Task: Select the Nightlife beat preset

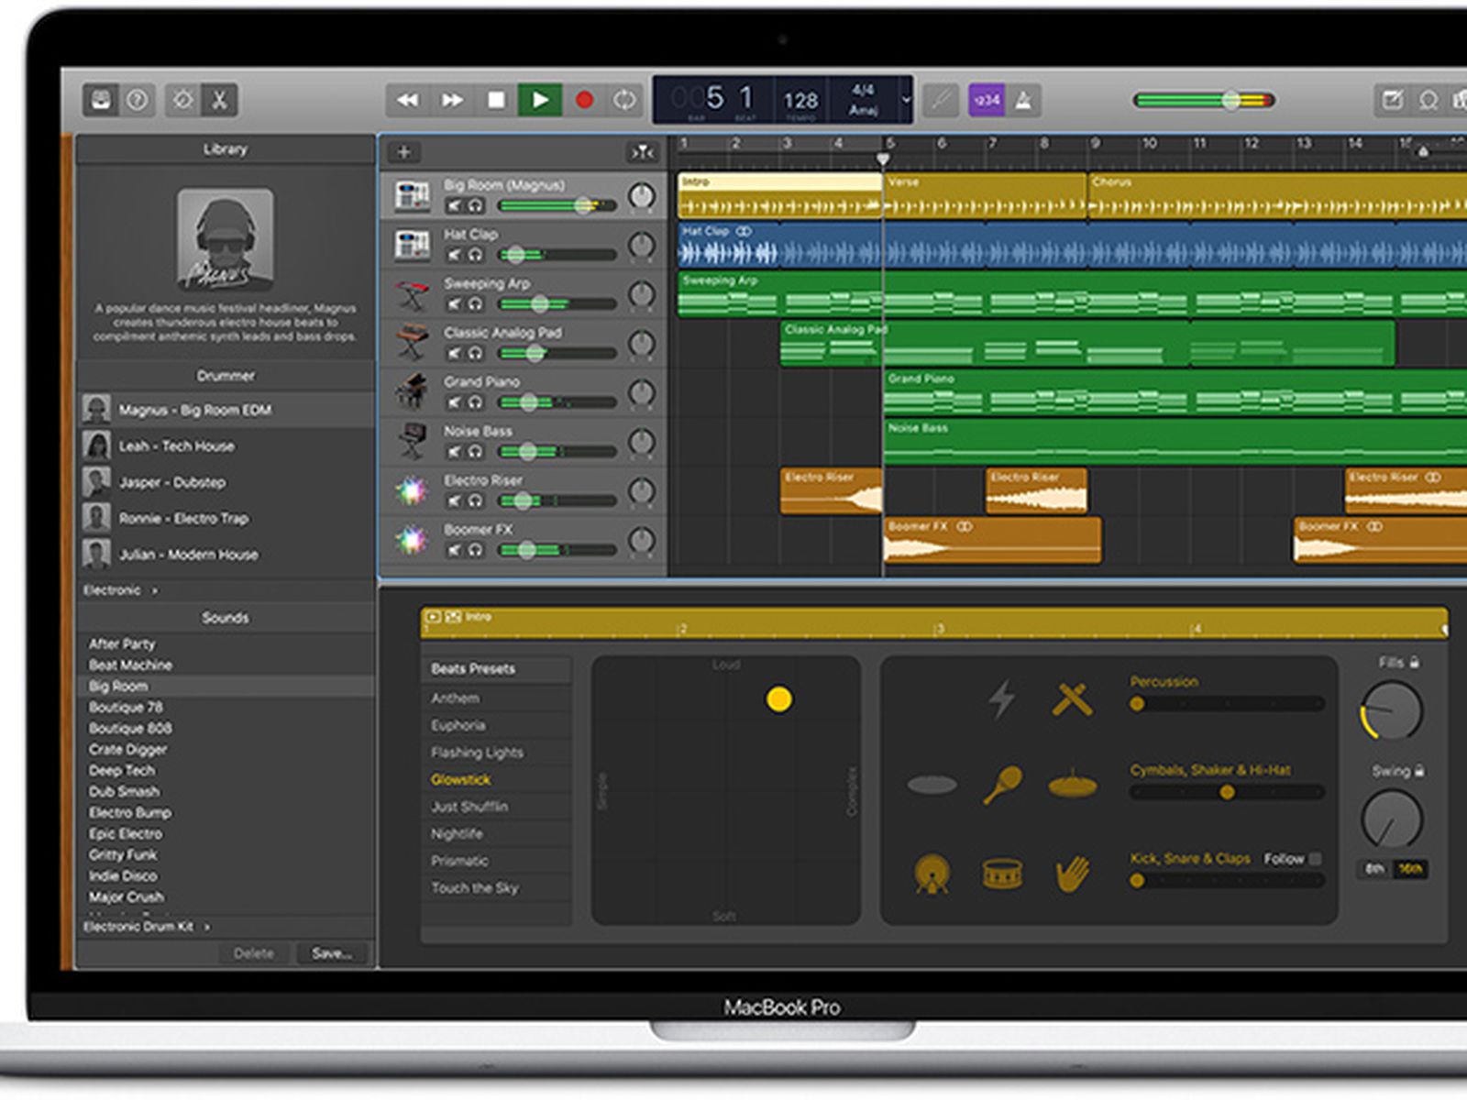Action: click(497, 834)
